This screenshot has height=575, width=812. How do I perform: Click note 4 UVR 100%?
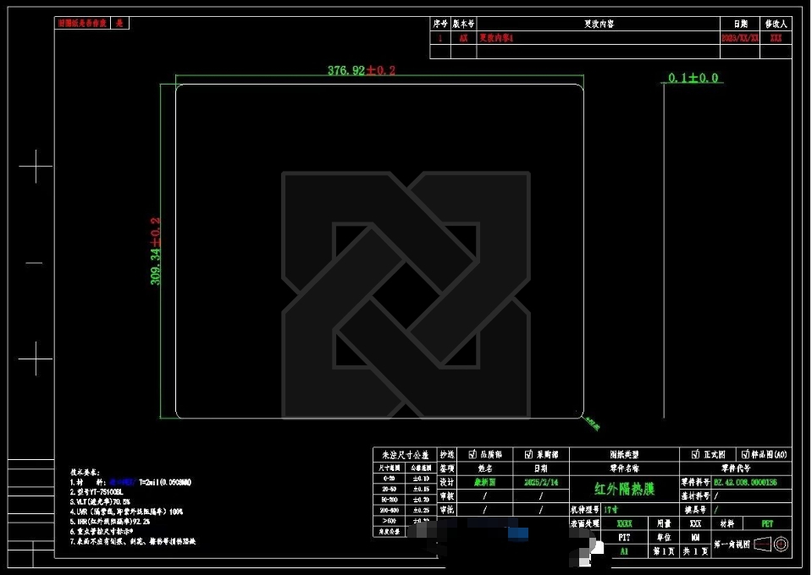tap(127, 512)
